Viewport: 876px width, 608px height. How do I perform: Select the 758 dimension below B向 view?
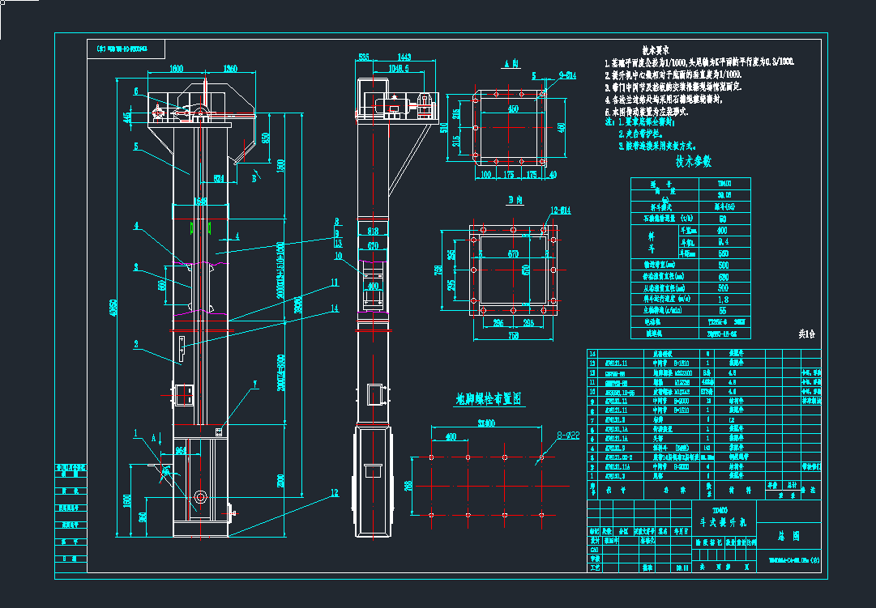(513, 336)
